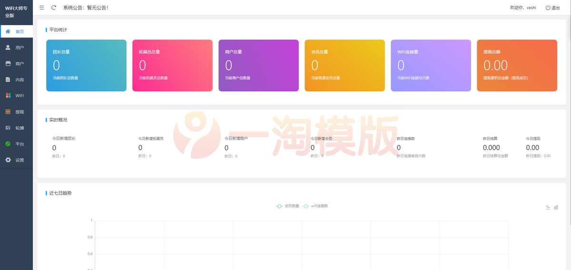Viewport: 571px width, 270px height.
Task: Click the purple 商户总量 stat card
Action: [258, 65]
